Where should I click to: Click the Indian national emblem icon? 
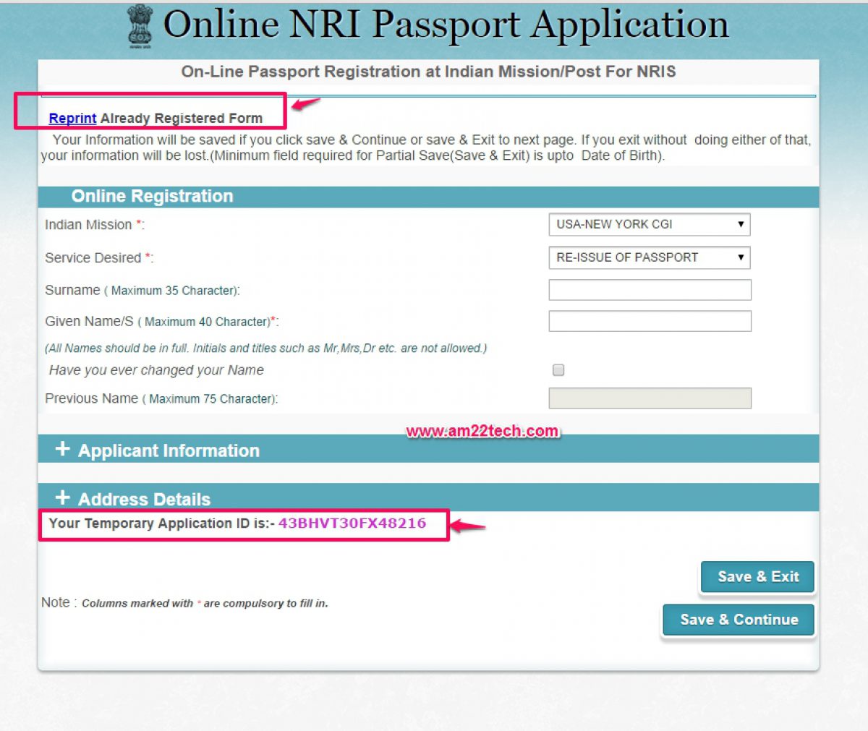[x=140, y=26]
